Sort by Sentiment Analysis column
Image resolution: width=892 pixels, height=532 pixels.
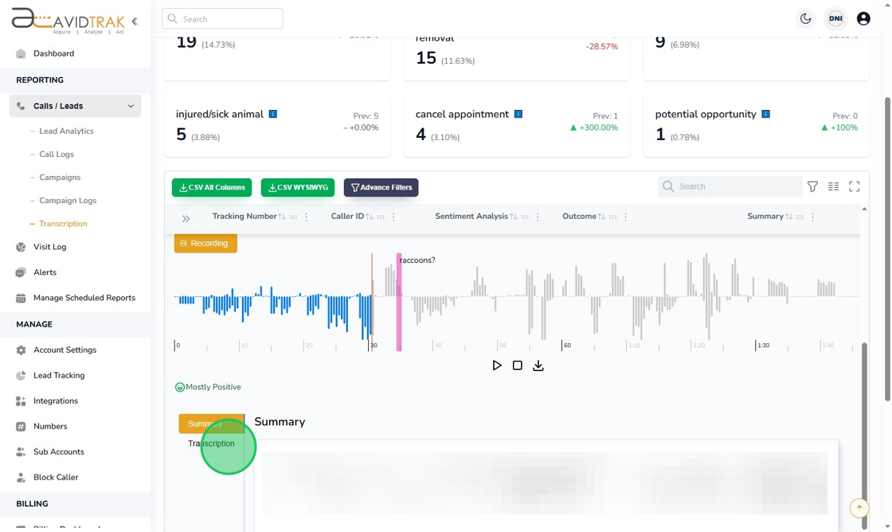click(x=513, y=217)
